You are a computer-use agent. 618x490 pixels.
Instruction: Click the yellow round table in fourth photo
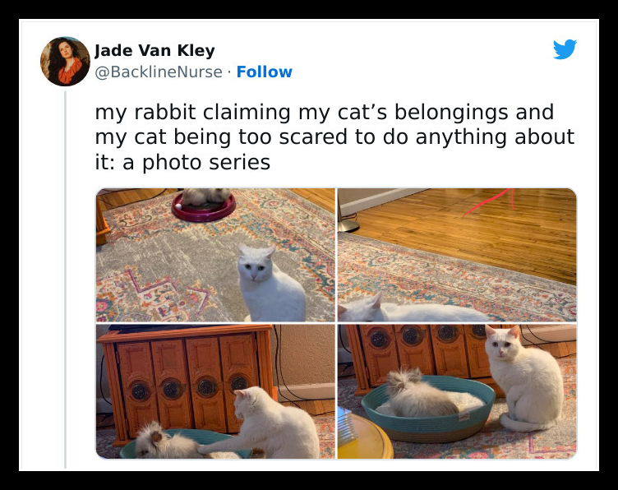pyautogui.click(x=365, y=437)
